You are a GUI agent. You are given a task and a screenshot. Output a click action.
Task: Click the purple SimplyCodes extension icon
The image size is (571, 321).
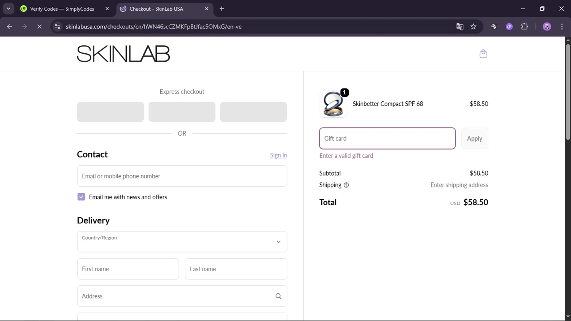(x=509, y=27)
